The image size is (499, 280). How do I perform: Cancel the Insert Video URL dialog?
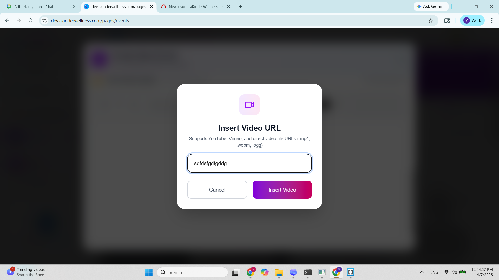[x=217, y=190]
